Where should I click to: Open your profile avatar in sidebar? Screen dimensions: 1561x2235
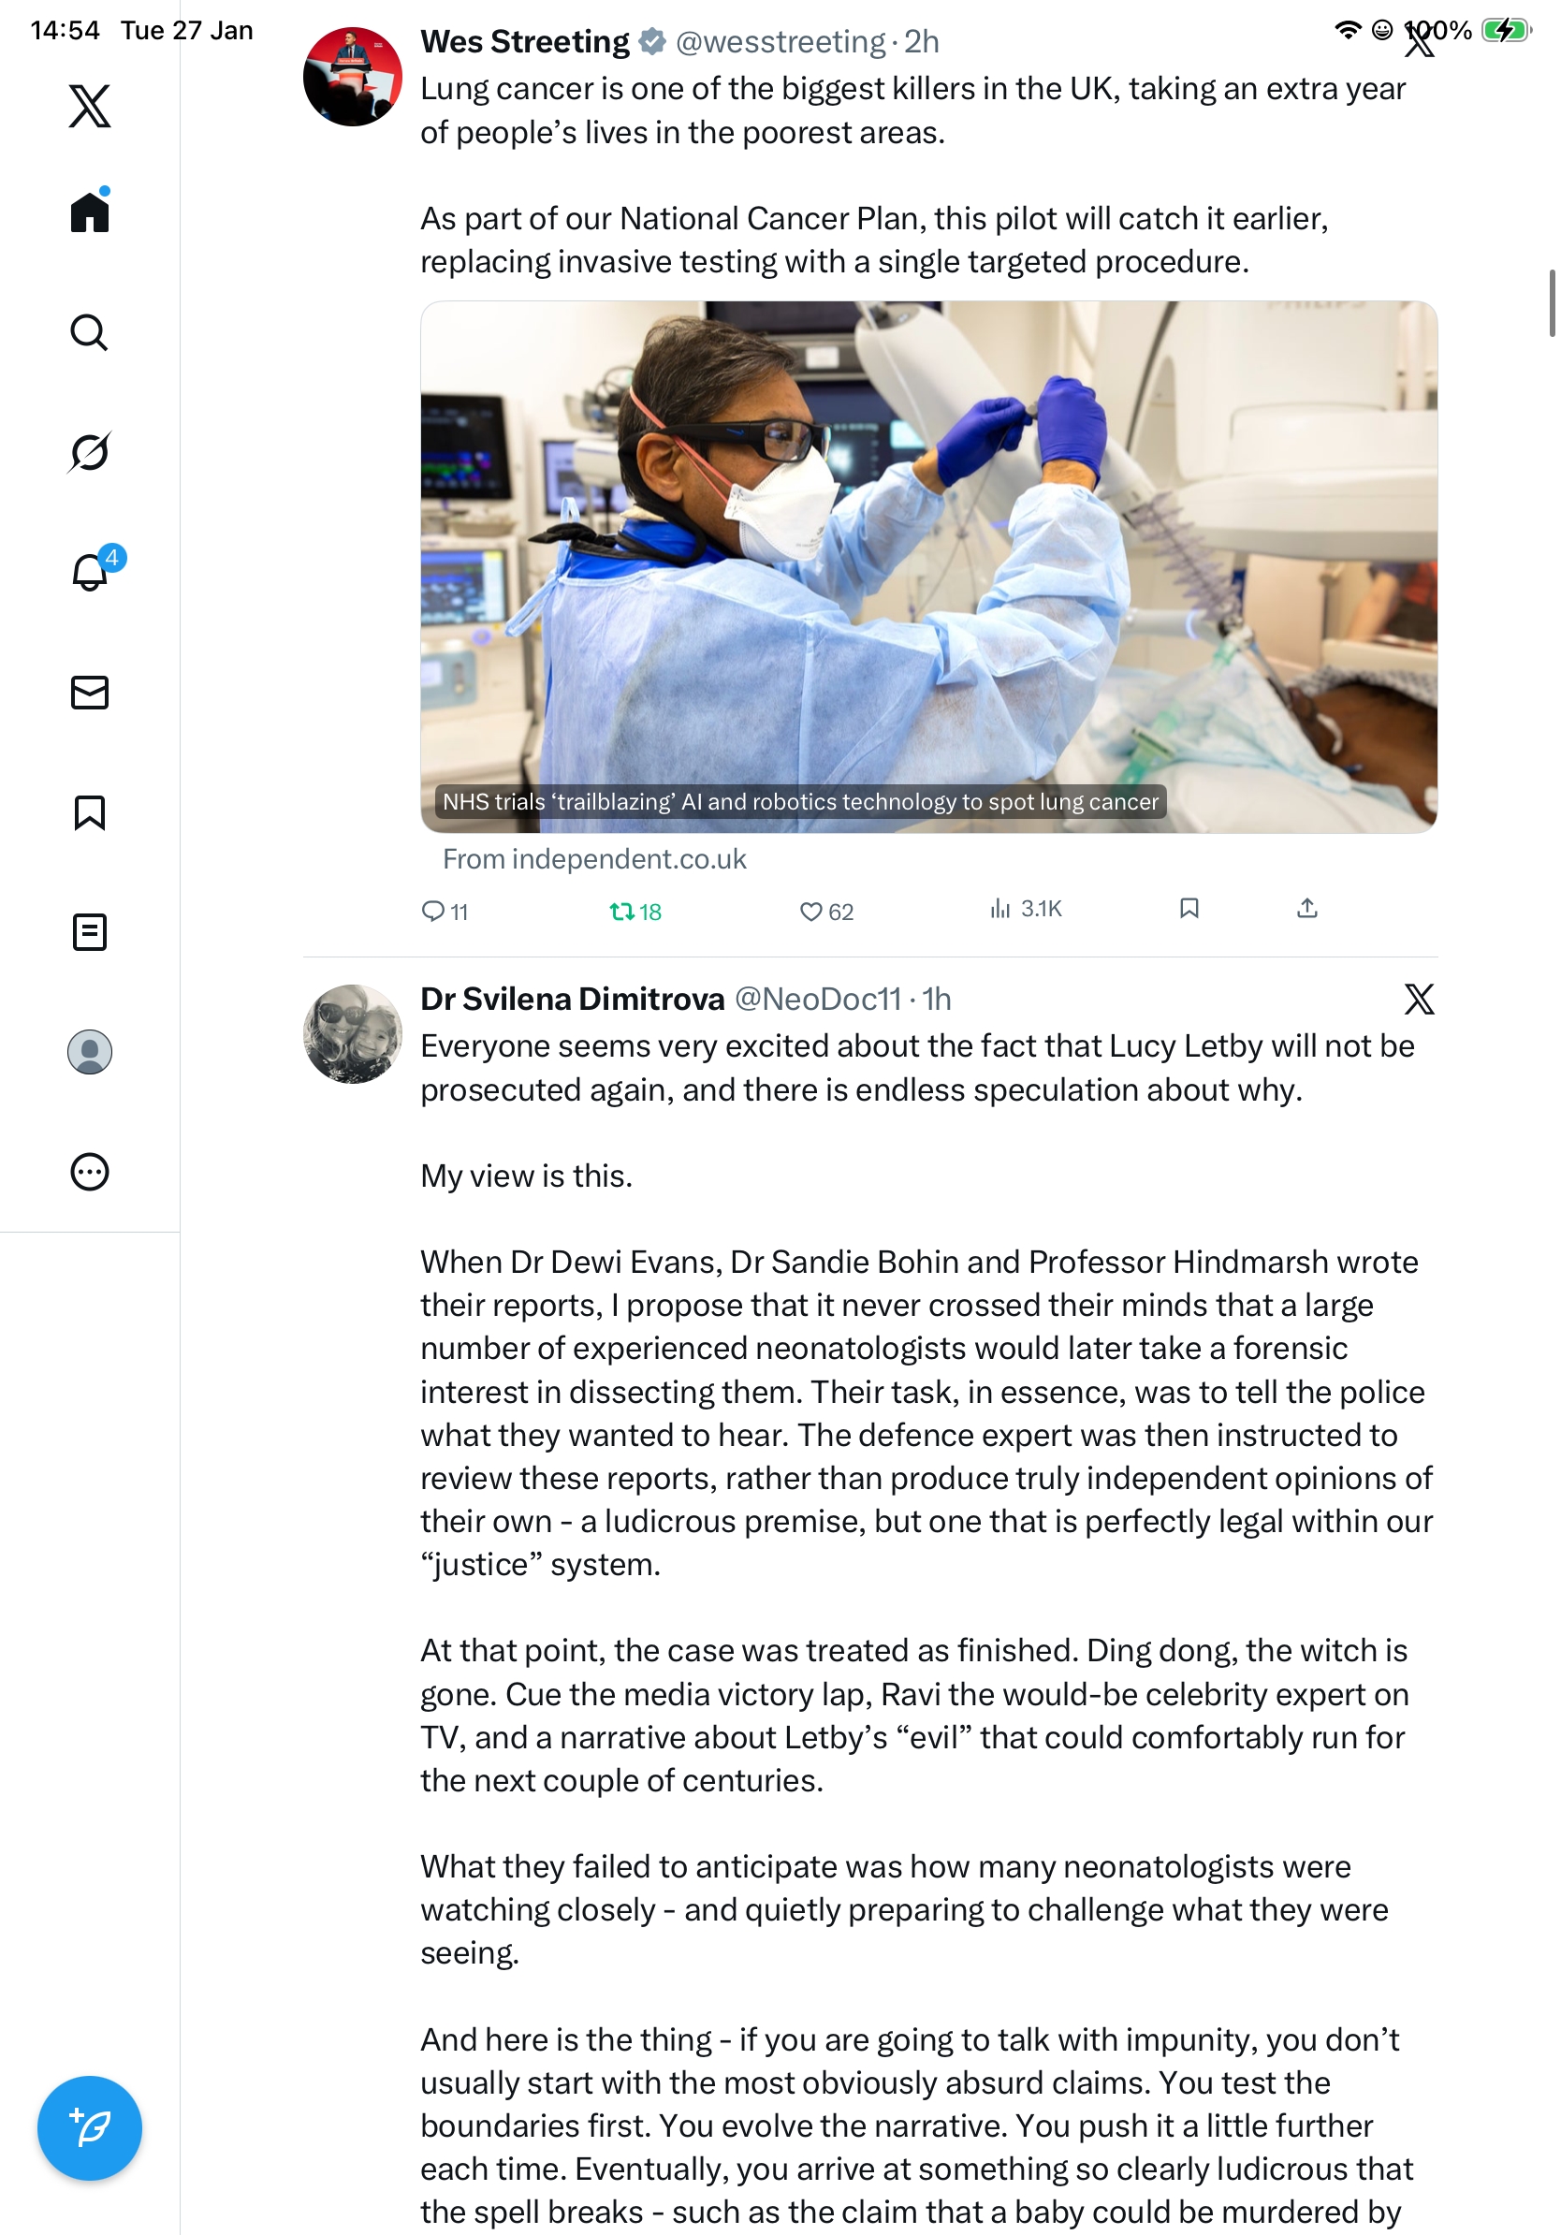tap(90, 1051)
